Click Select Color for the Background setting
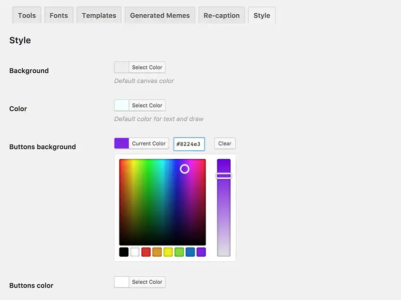This screenshot has height=300, width=401. [147, 67]
